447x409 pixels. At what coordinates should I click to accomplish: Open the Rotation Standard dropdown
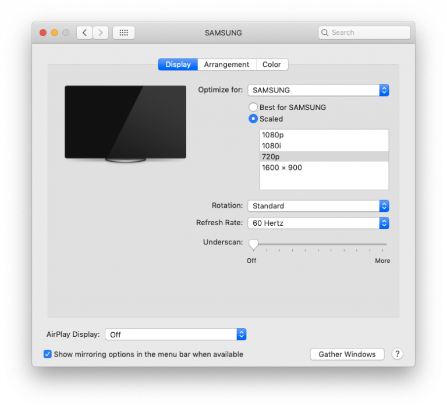tap(318, 206)
